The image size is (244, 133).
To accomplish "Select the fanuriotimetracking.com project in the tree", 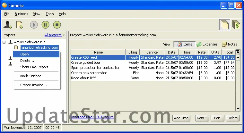I will pos(39,47).
